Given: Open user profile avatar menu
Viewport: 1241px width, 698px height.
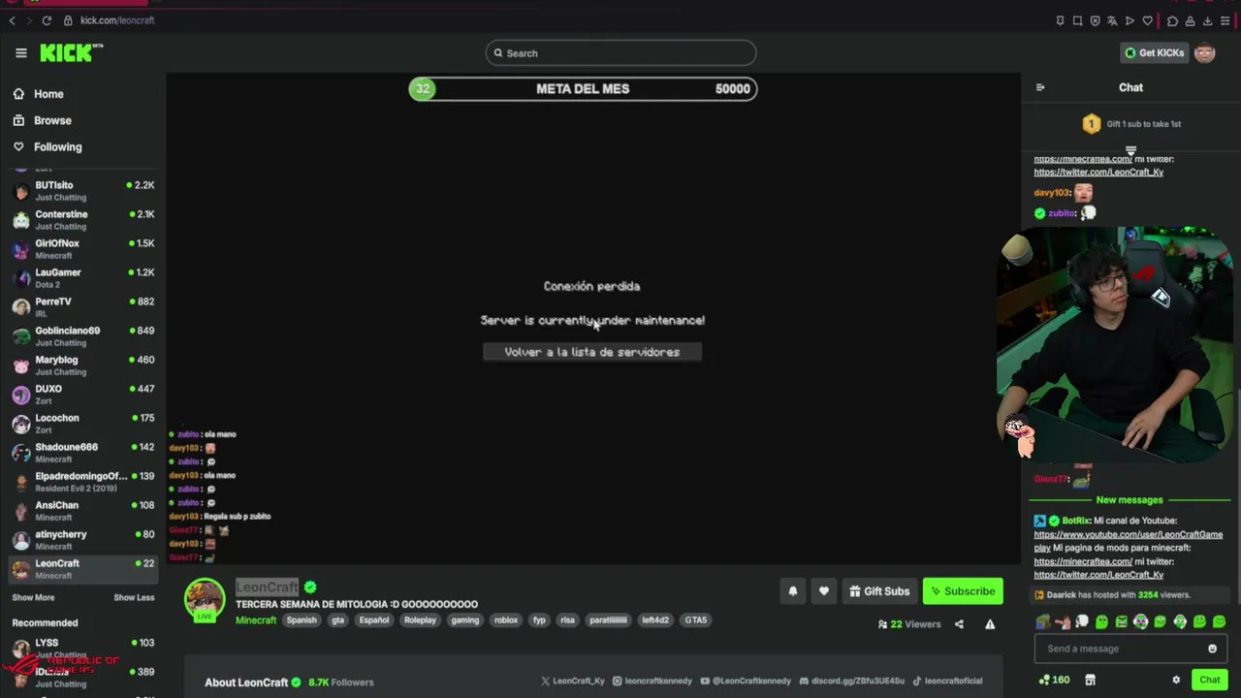Looking at the screenshot, I should click(x=1205, y=52).
